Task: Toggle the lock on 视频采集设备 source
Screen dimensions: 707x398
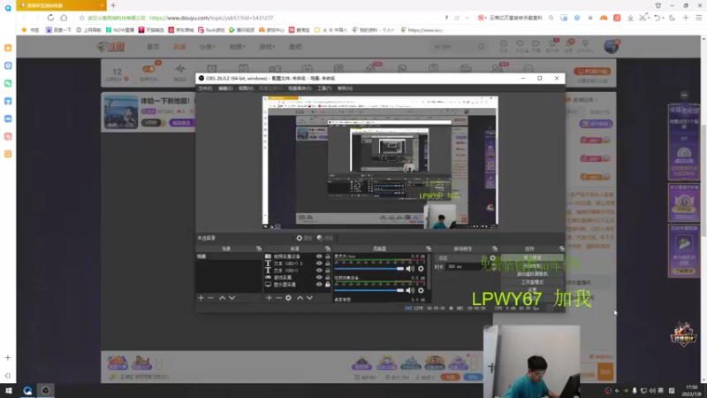Action: point(327,256)
